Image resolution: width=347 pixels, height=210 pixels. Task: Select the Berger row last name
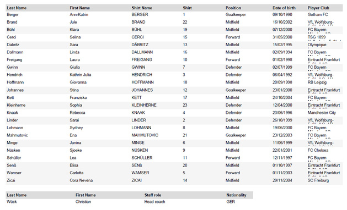point(13,14)
